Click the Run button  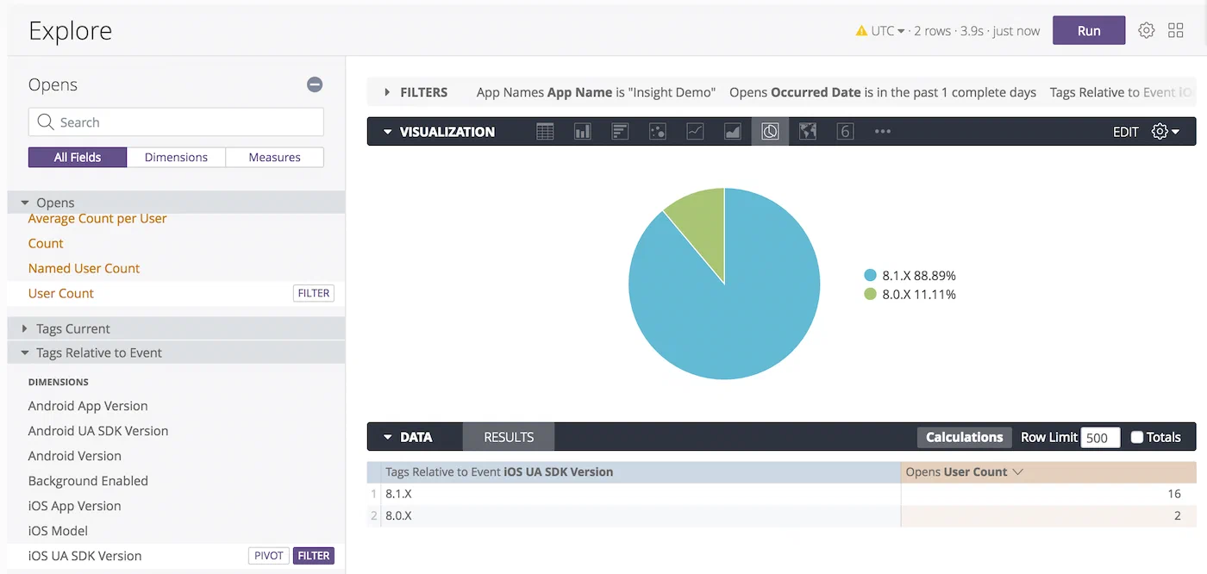pos(1088,29)
